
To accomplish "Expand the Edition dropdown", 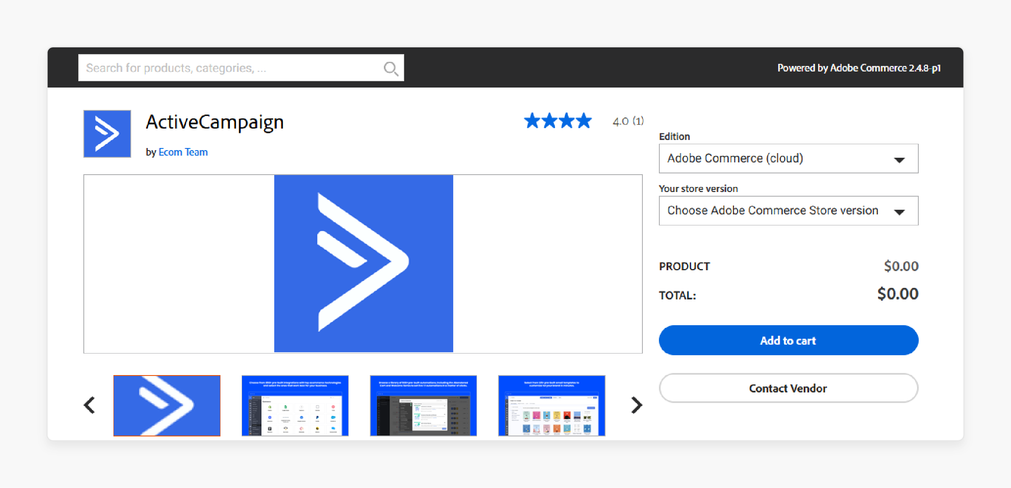I will tap(788, 159).
